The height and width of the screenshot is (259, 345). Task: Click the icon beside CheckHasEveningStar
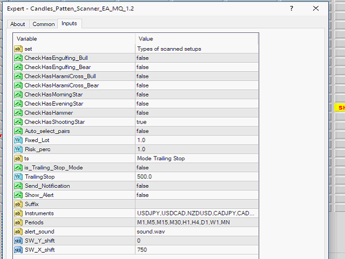(18, 104)
